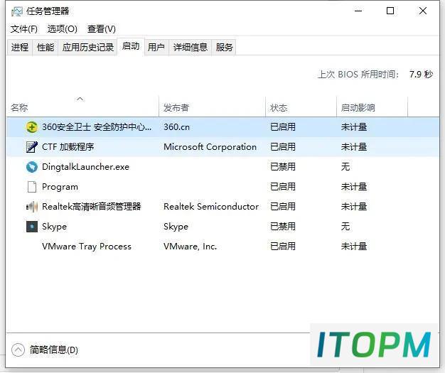Viewport: 445px width, 373px height.
Task: Open the 文件(F) menu
Action: coord(24,29)
